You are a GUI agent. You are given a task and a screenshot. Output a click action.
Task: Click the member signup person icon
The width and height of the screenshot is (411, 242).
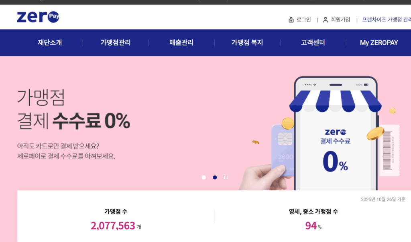pyautogui.click(x=325, y=20)
